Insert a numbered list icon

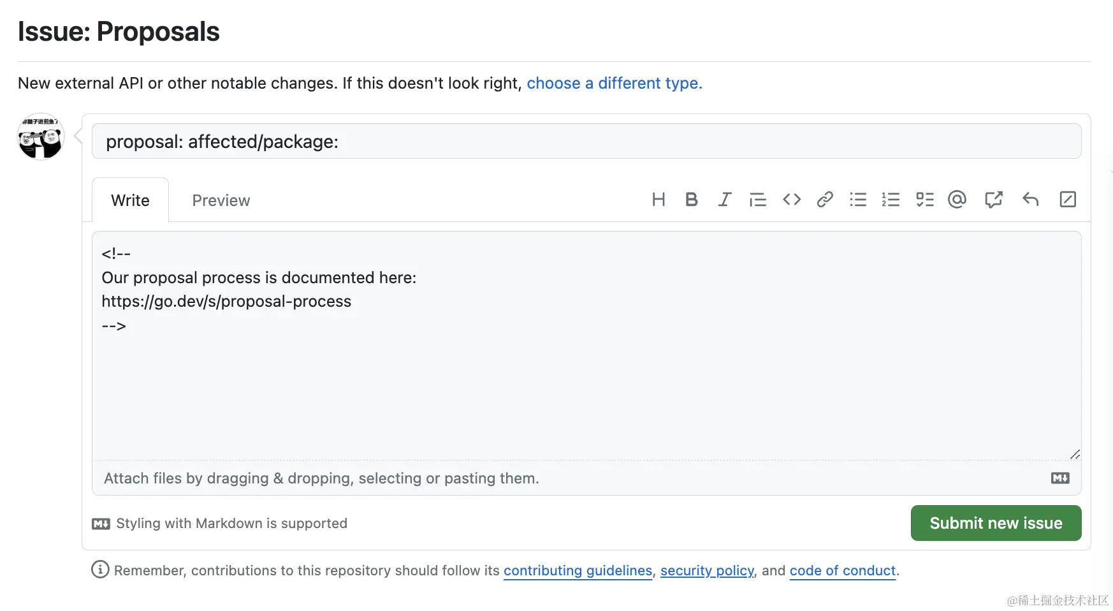(891, 200)
